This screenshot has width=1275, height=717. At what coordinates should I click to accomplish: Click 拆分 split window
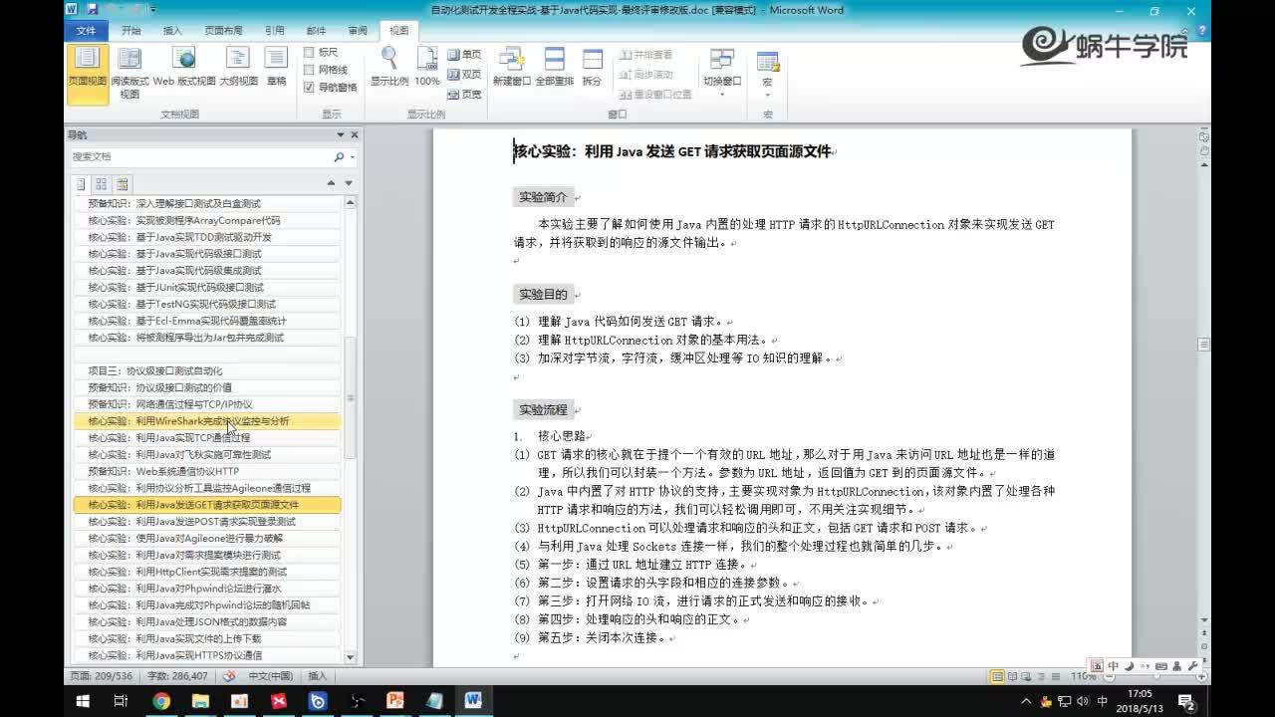(592, 67)
